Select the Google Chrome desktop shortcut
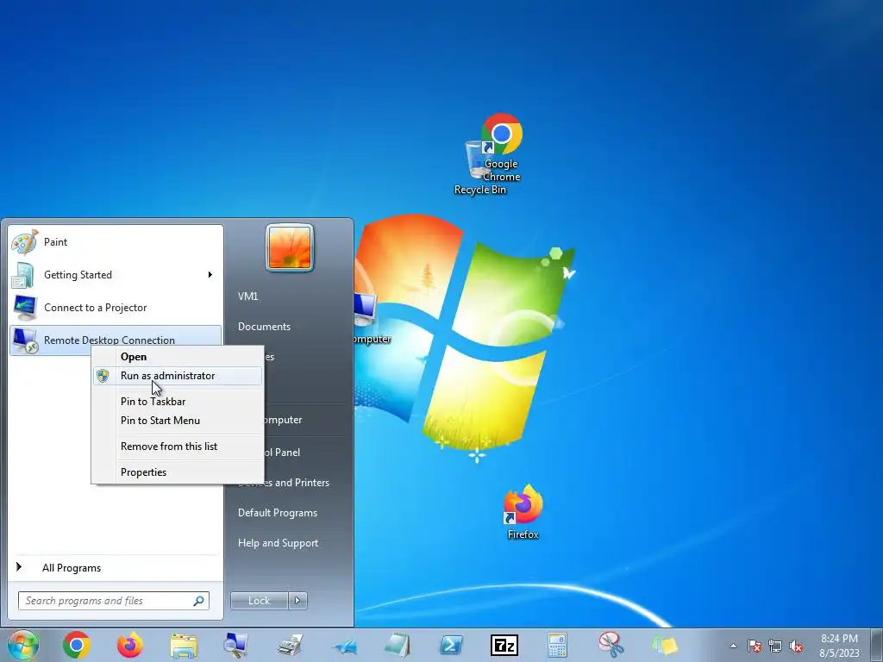The width and height of the screenshot is (883, 662). pos(501,147)
